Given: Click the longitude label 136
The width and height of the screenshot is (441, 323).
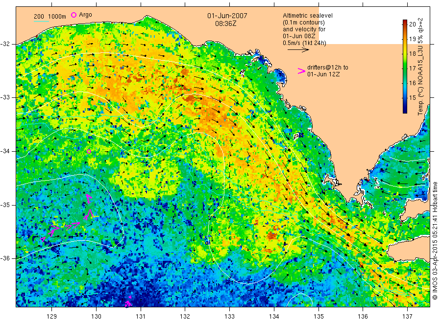Looking at the screenshot, I should pyautogui.click(x=363, y=317).
